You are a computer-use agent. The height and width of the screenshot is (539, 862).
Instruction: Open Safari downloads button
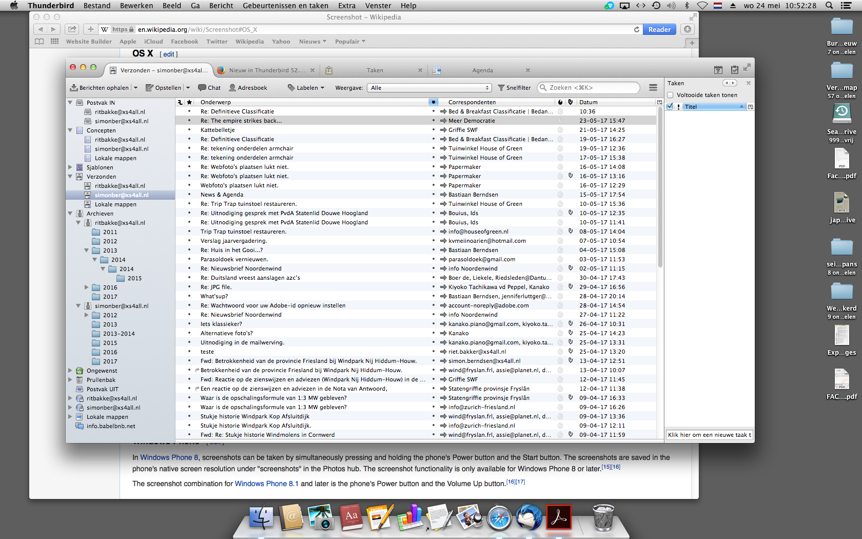[x=688, y=29]
